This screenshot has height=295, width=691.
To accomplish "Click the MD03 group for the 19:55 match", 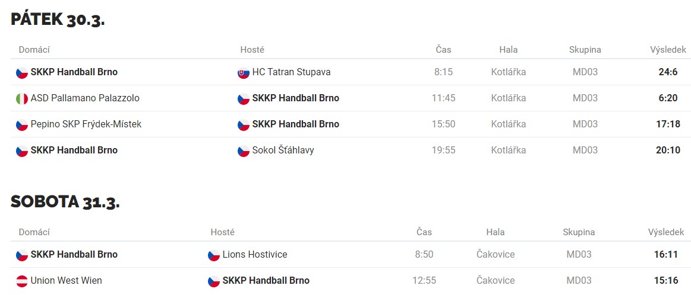I will (585, 150).
